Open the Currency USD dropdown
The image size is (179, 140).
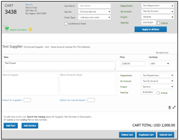tap(159, 64)
